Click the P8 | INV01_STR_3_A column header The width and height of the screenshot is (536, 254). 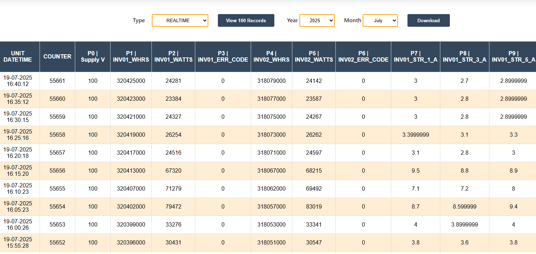tap(465, 57)
